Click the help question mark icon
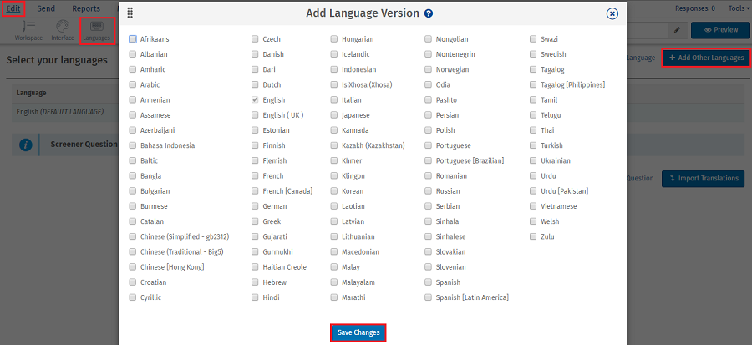 pos(429,13)
